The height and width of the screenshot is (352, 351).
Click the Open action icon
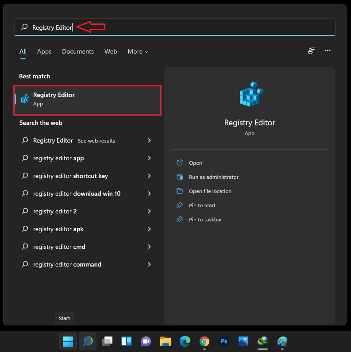pyautogui.click(x=180, y=163)
